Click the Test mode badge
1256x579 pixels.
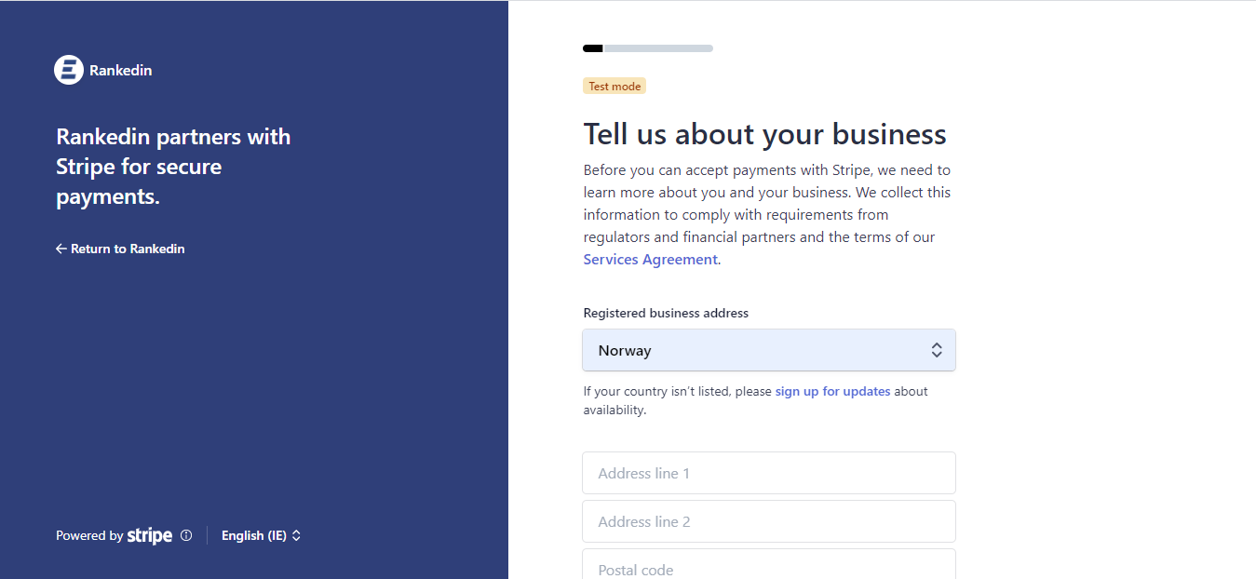pyautogui.click(x=614, y=86)
